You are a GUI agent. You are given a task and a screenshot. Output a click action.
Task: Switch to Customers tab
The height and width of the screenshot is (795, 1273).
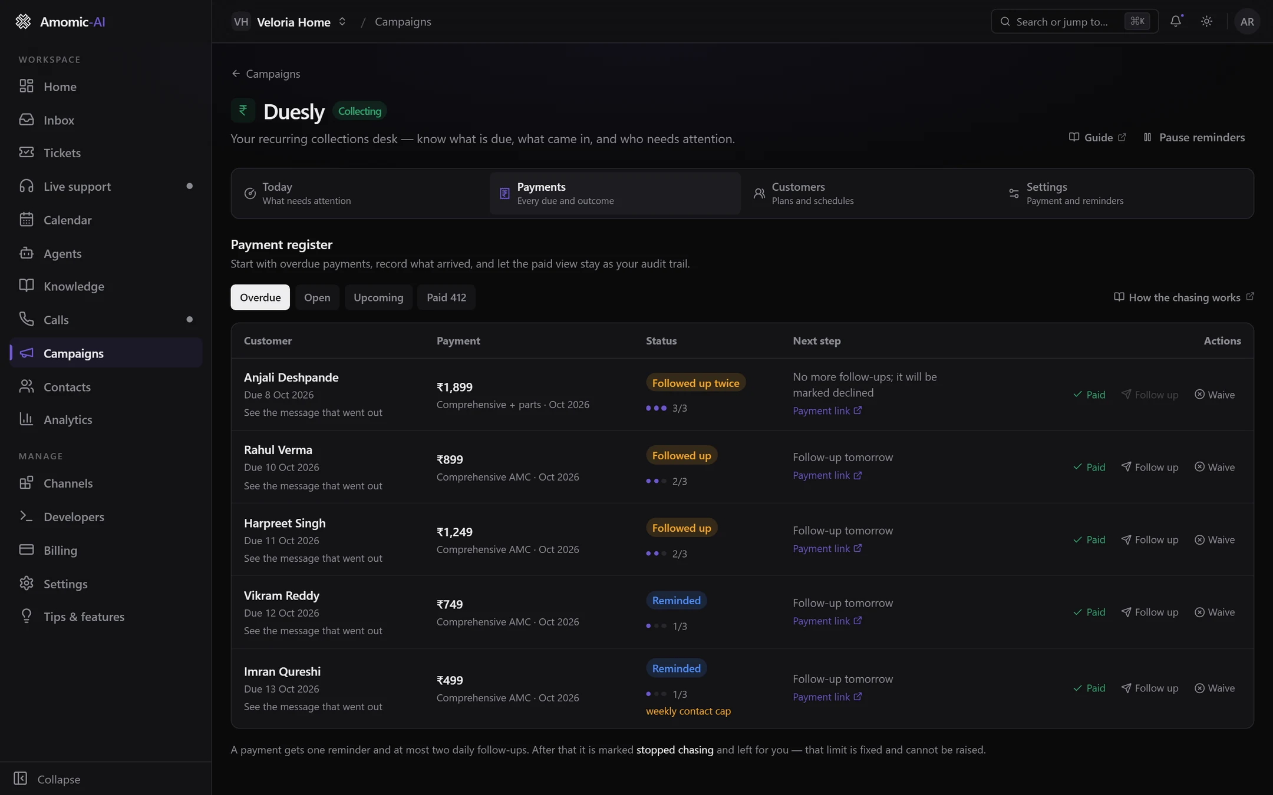click(x=870, y=193)
